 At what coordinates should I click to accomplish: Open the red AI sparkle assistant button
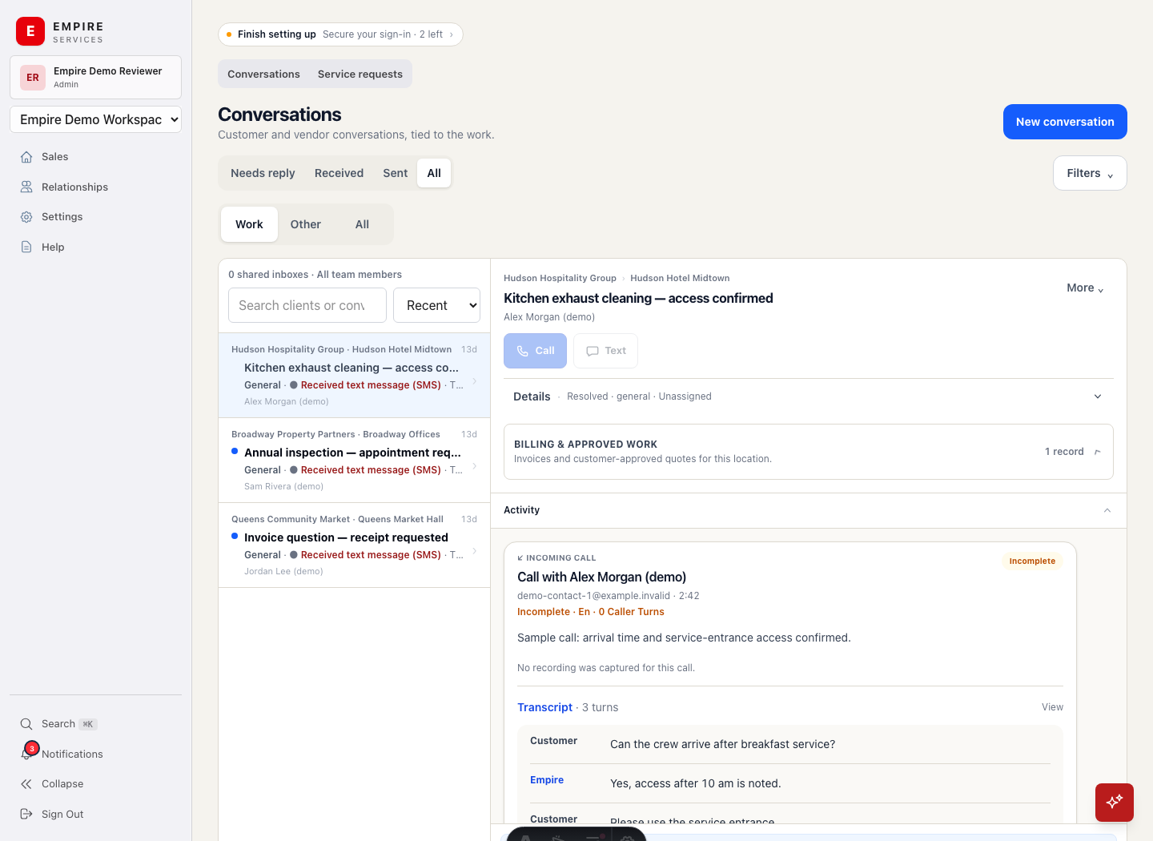(1115, 803)
